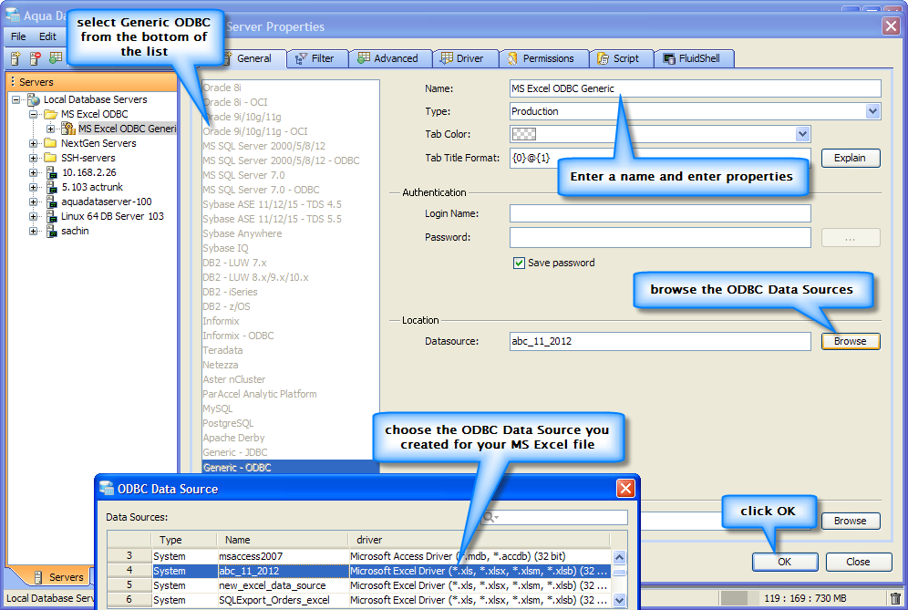Click the data sources list scroll down arrow
908x610 pixels.
click(619, 600)
